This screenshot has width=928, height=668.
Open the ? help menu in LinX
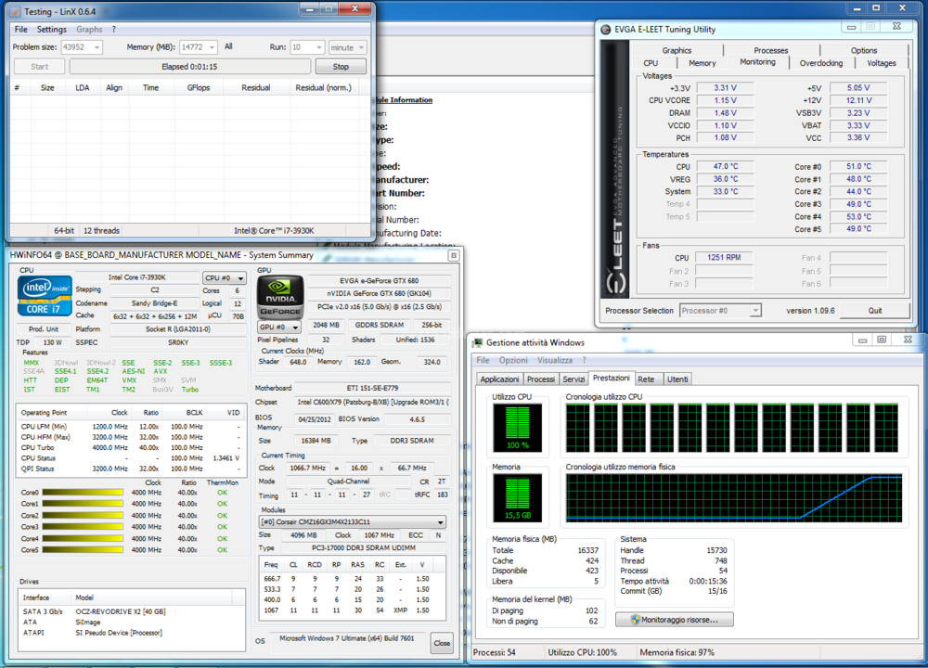[x=113, y=29]
